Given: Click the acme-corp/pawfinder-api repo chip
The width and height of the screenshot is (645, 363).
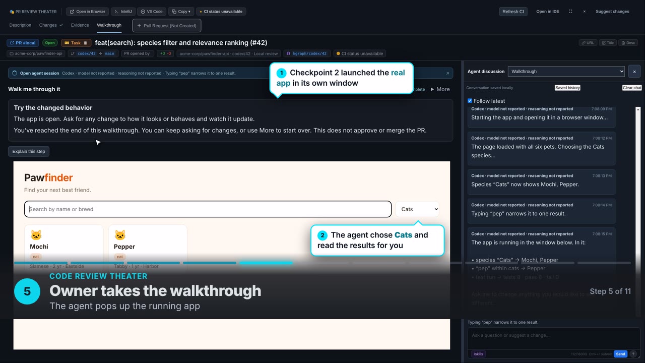Looking at the screenshot, I should pyautogui.click(x=36, y=53).
